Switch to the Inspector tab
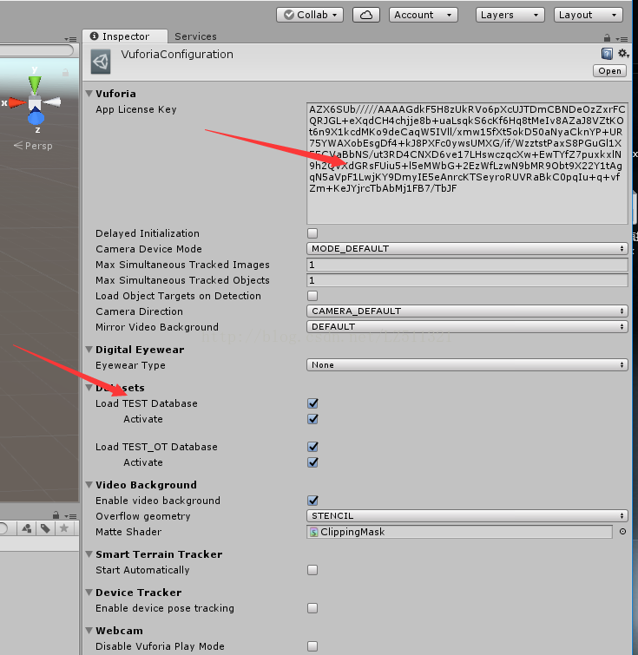This screenshot has width=638, height=655. 125,36
